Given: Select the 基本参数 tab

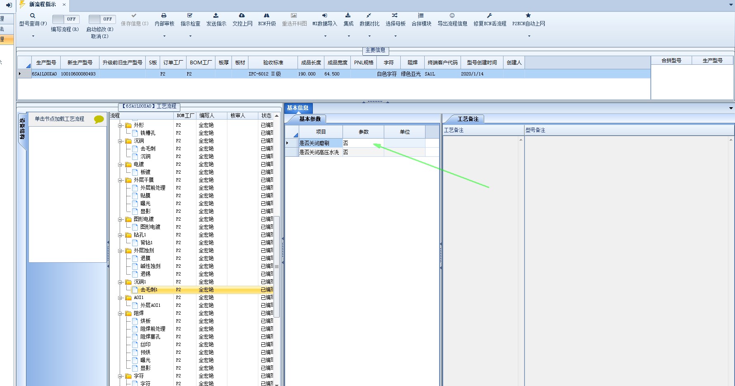Looking at the screenshot, I should (x=310, y=119).
